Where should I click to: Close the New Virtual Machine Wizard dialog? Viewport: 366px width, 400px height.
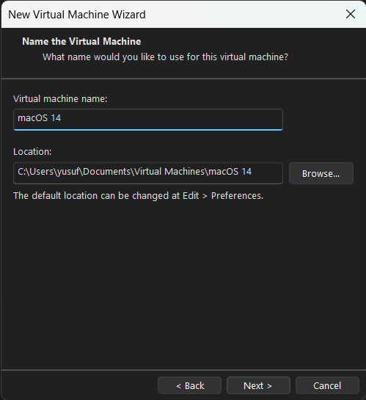coord(351,14)
